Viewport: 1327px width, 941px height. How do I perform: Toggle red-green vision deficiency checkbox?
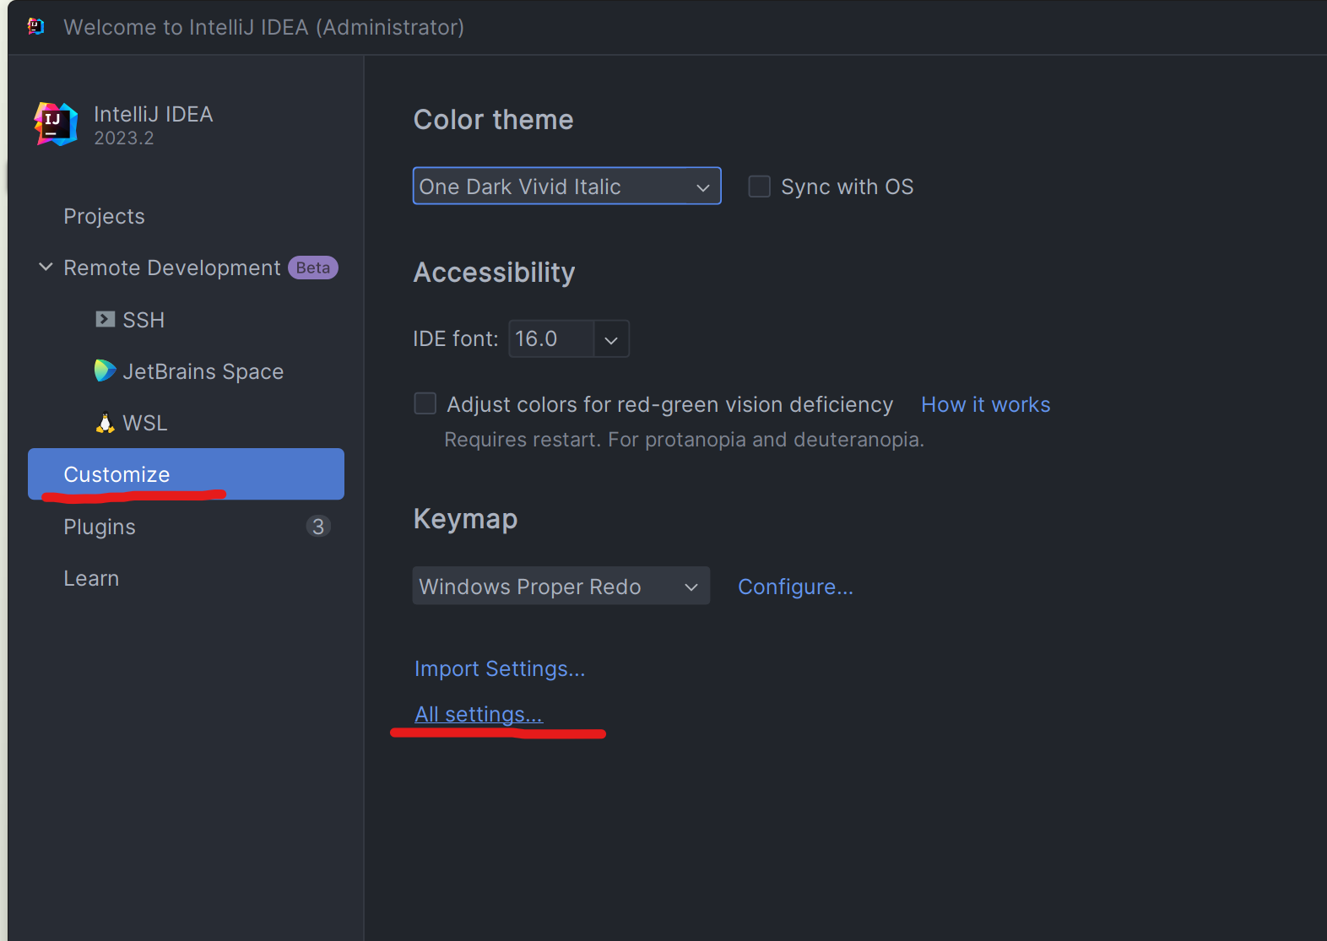click(425, 403)
